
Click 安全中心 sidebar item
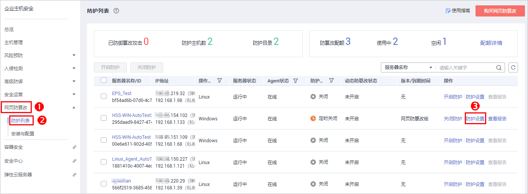14,161
